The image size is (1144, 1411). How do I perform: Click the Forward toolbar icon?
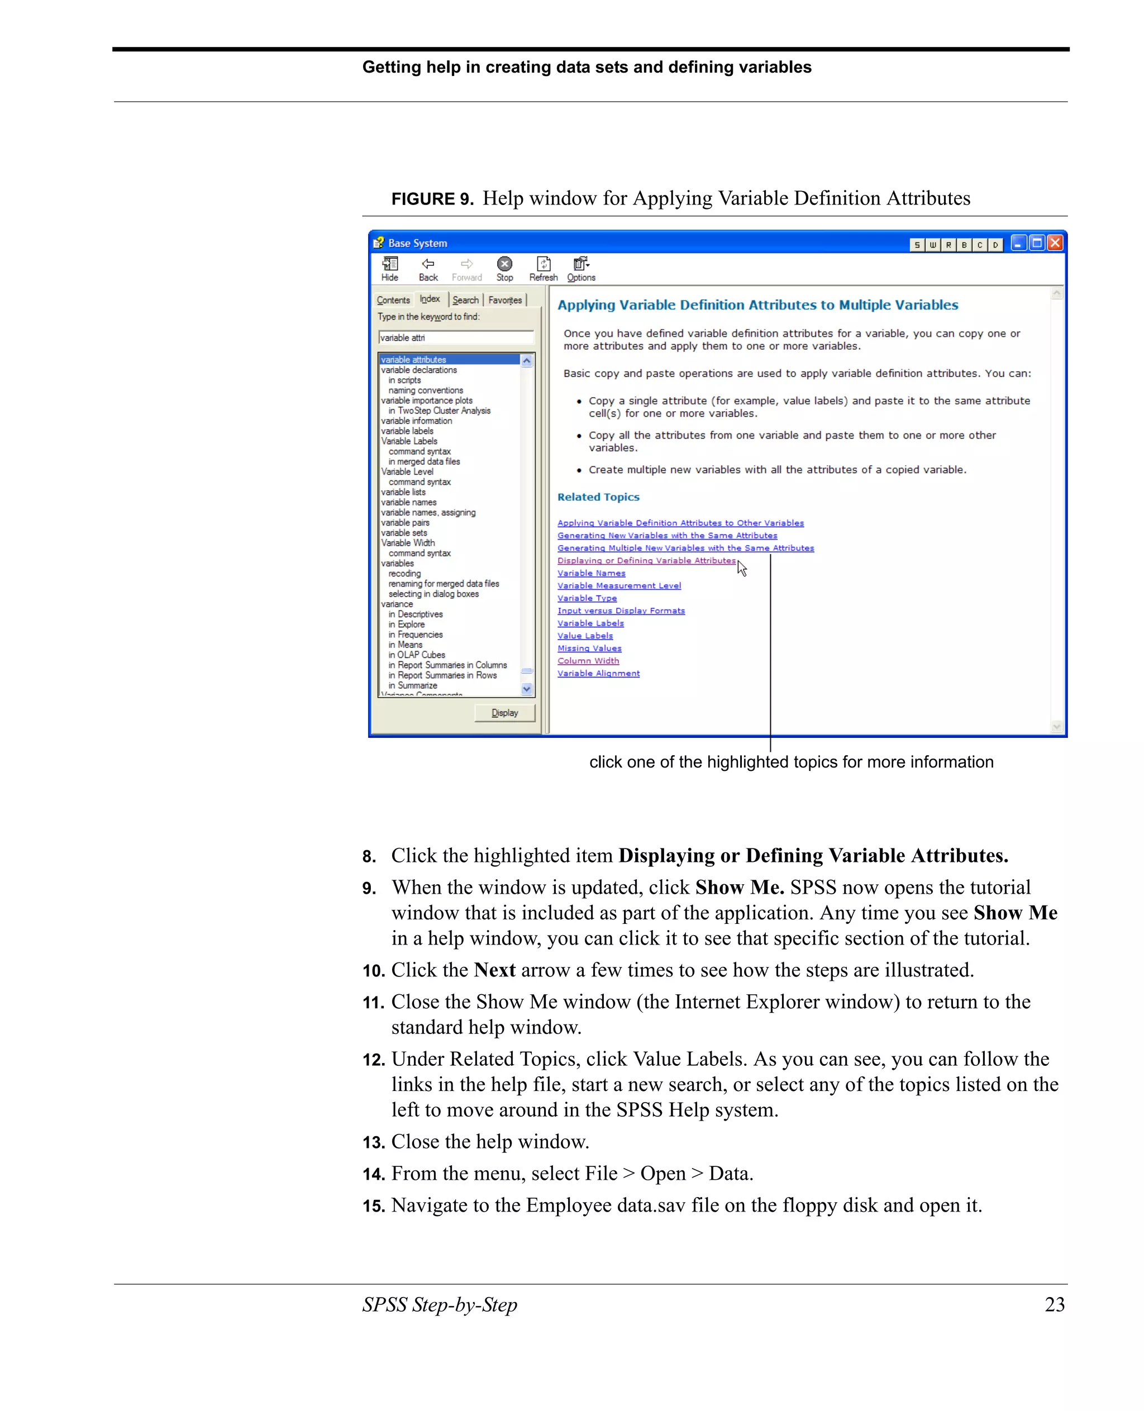pyautogui.click(x=466, y=269)
